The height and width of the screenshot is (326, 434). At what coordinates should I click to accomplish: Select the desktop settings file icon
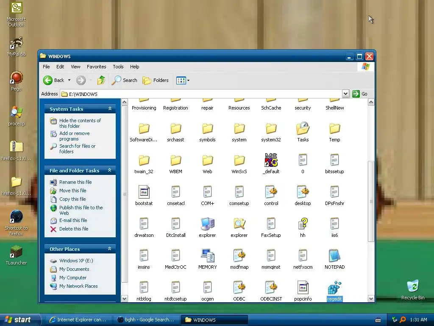tap(303, 191)
